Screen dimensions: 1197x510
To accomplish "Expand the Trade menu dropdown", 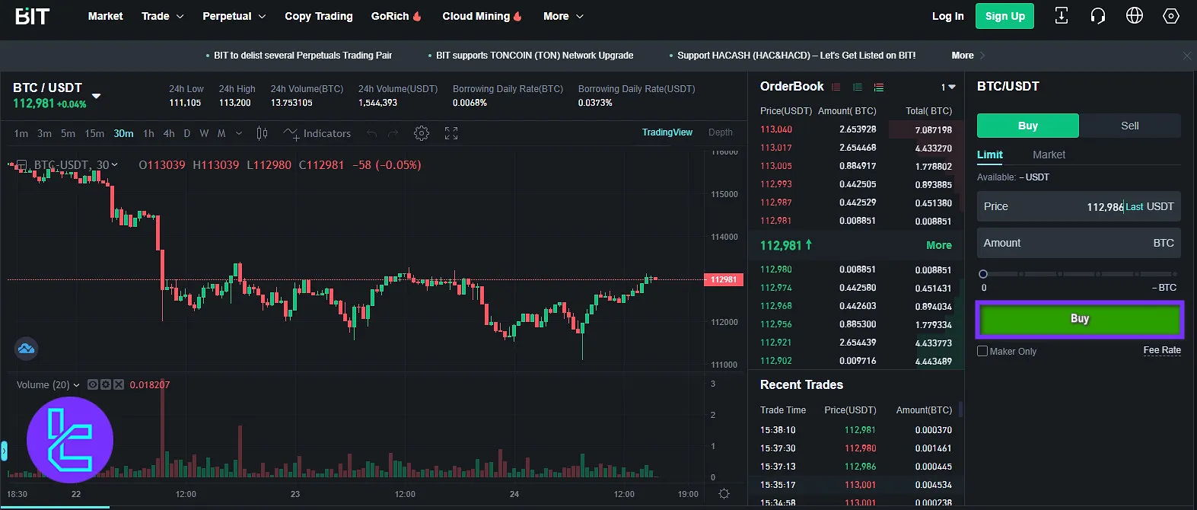I will [162, 16].
